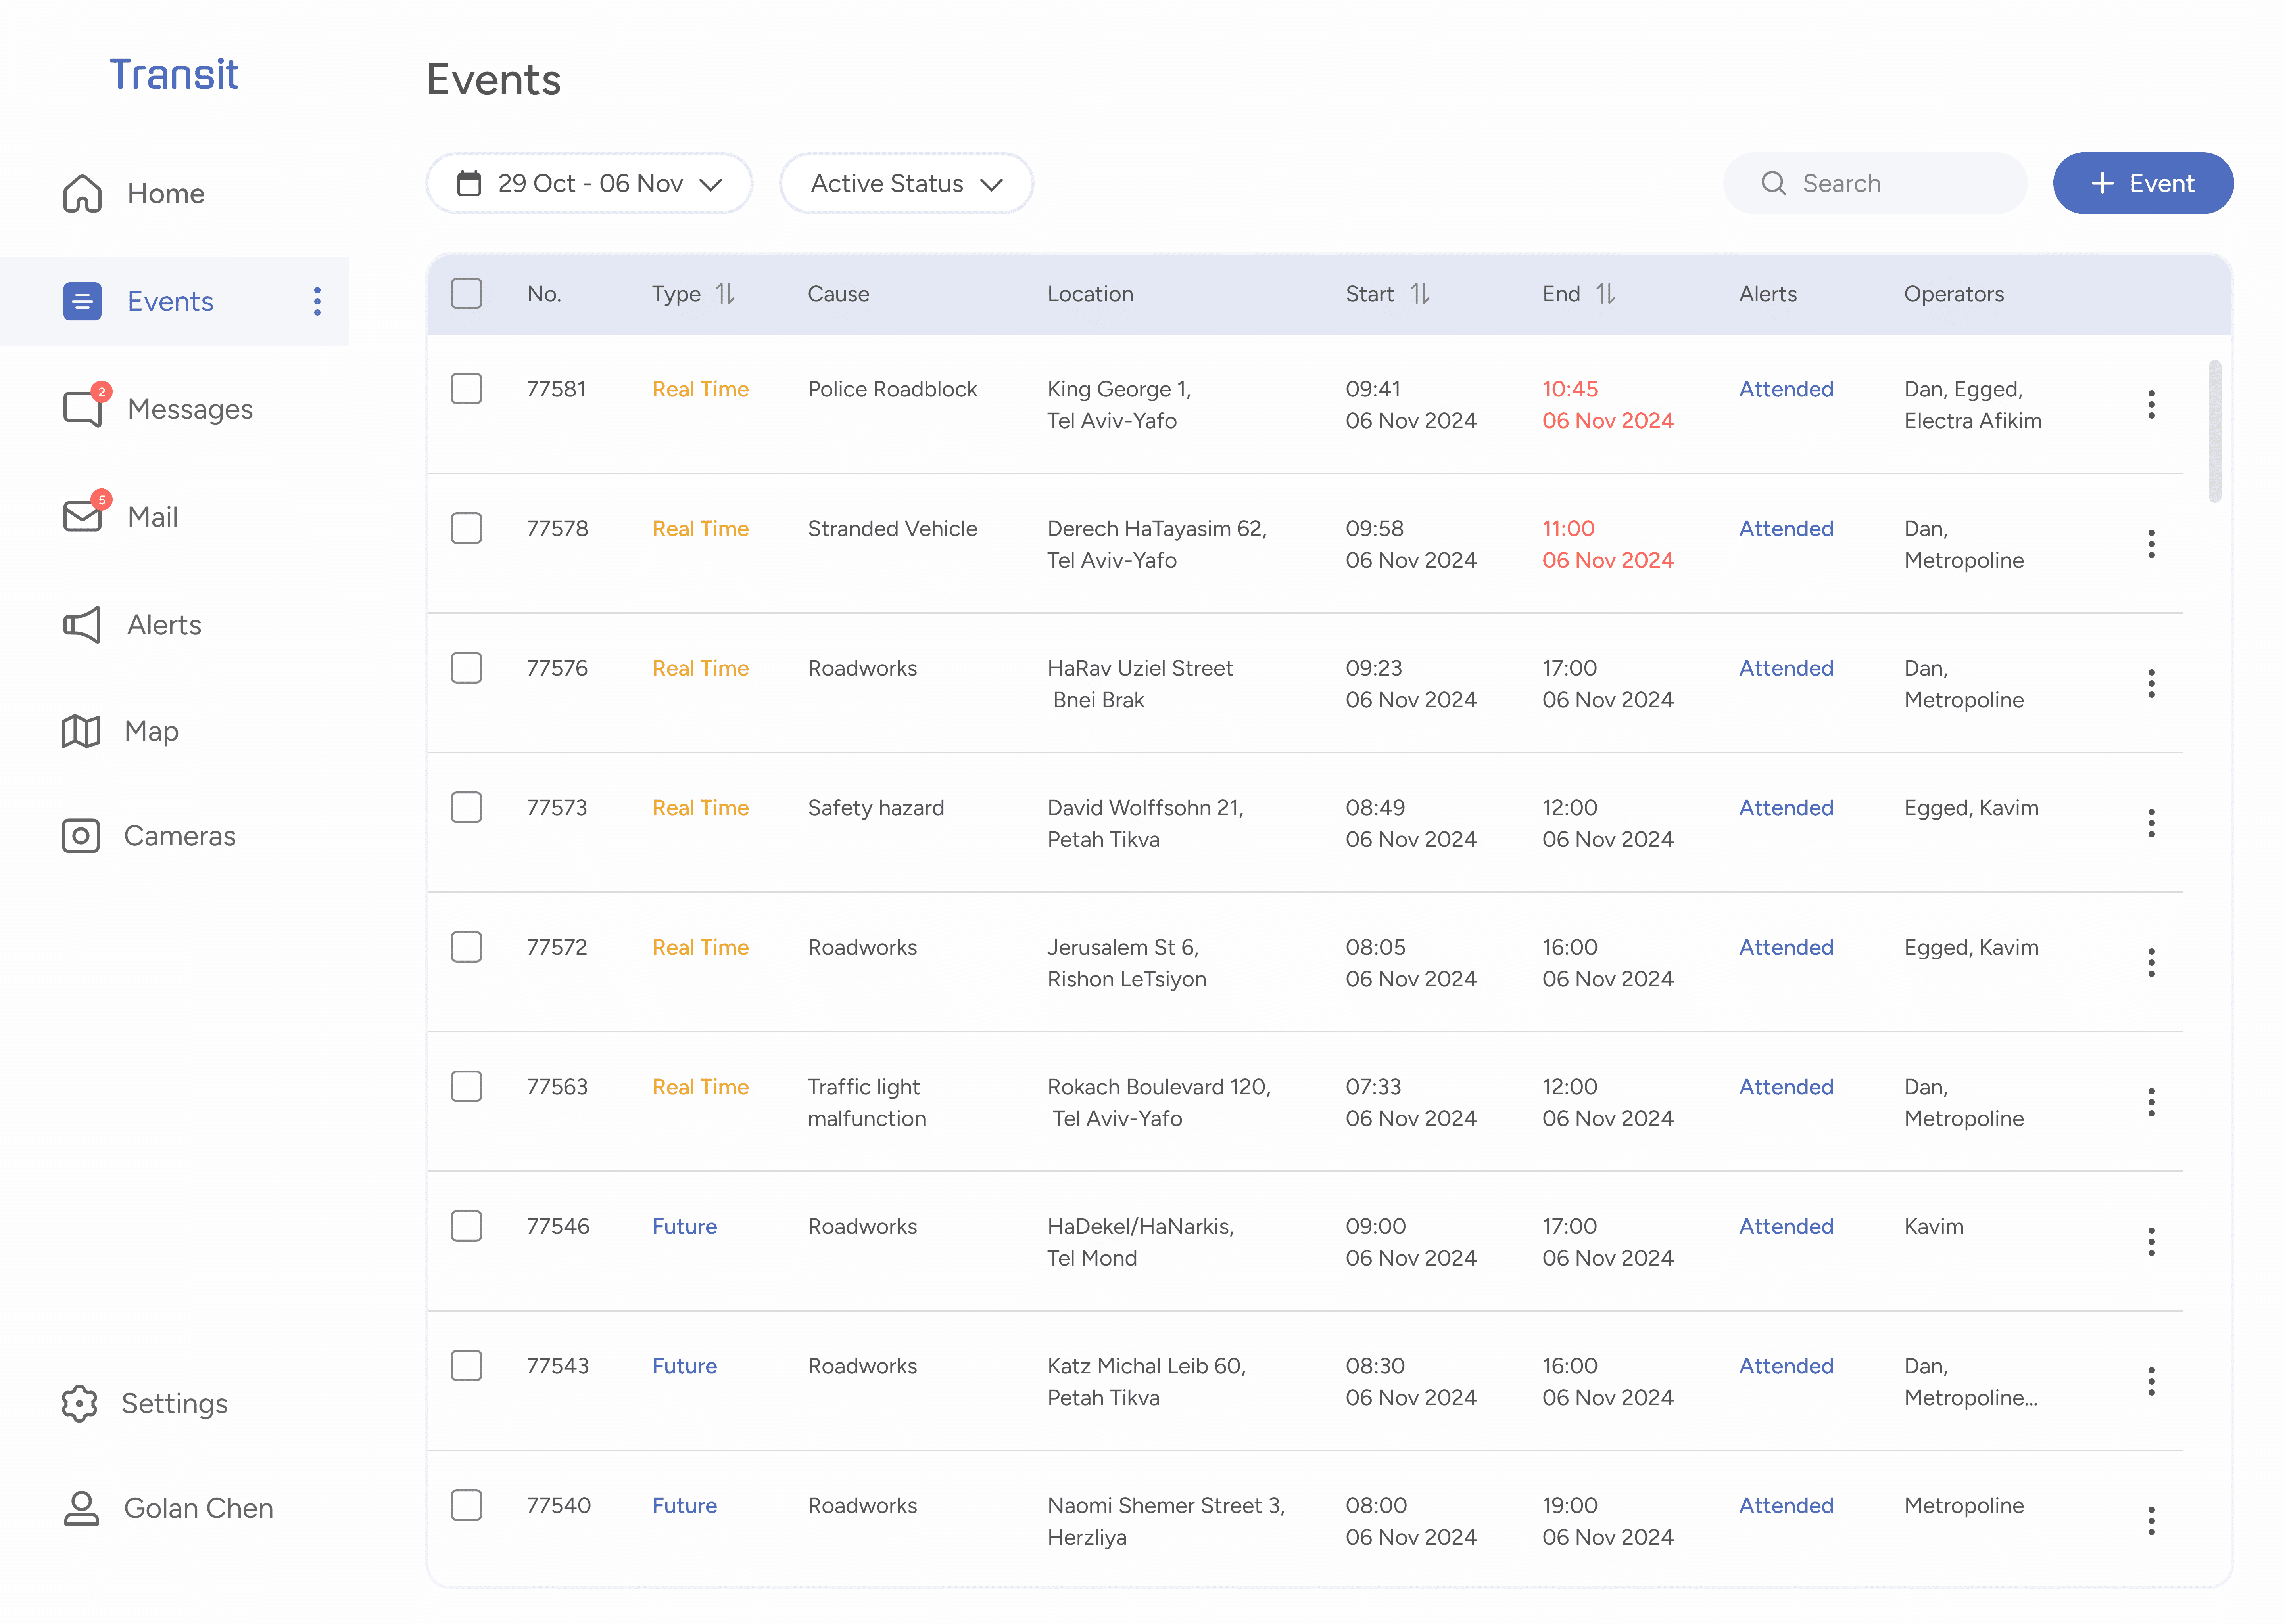2285x1624 pixels.
Task: Open Golan Chen user profile
Action: [x=198, y=1507]
